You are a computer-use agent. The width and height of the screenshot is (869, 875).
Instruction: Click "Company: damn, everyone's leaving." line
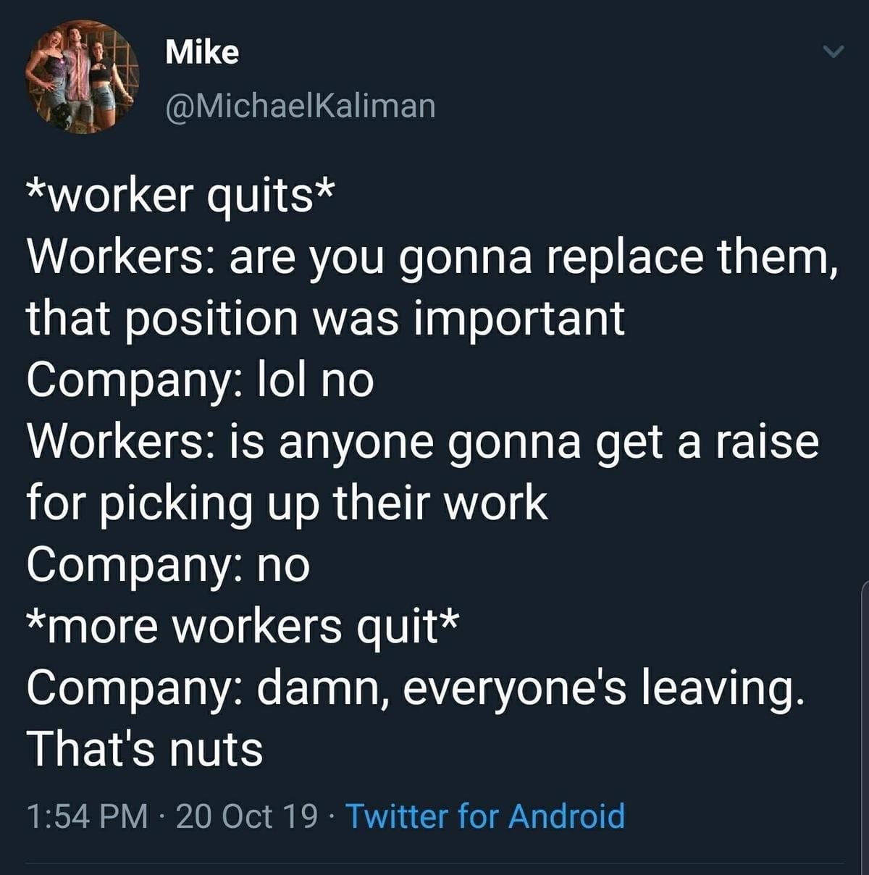[x=416, y=687]
